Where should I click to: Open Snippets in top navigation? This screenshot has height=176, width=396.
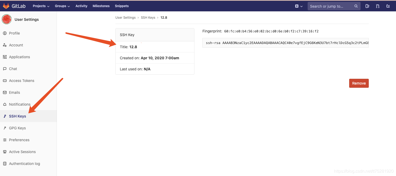tap(122, 6)
